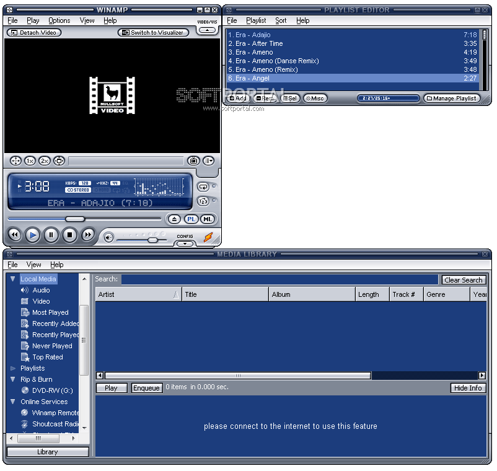Viewport: 497px width, 471px height.
Task: Open the video misc options menu icon
Action: coord(209,161)
